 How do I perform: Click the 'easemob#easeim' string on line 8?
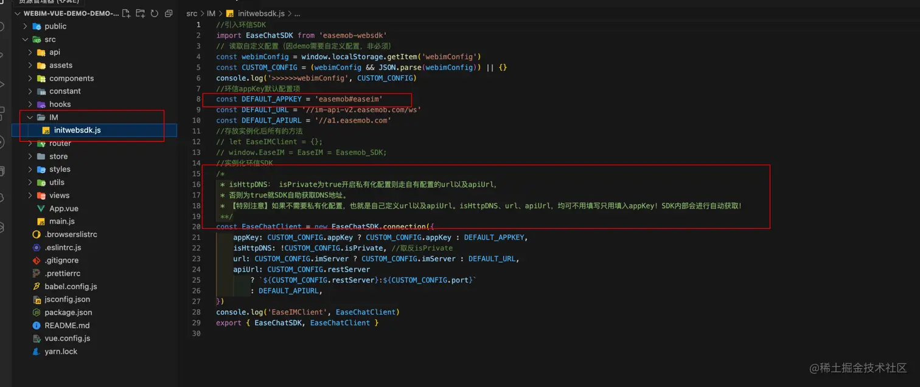(x=349, y=99)
